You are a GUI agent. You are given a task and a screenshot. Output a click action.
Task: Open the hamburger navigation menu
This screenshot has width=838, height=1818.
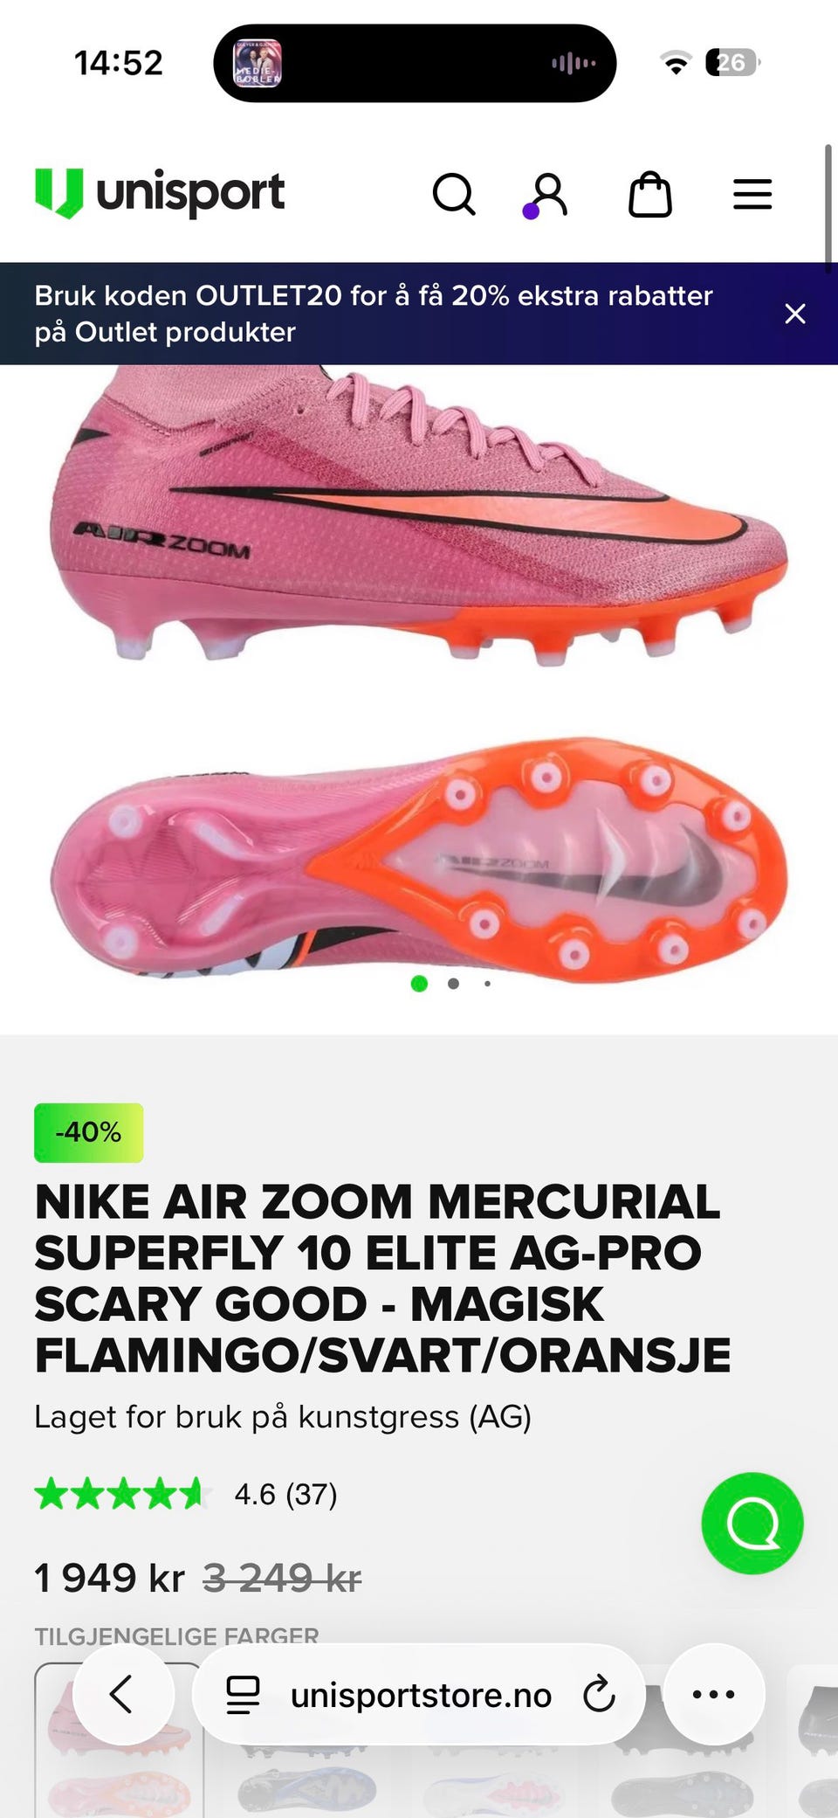point(752,194)
